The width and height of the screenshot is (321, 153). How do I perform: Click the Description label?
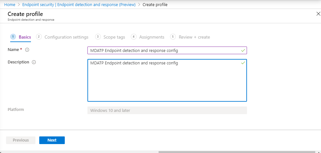click(19, 62)
